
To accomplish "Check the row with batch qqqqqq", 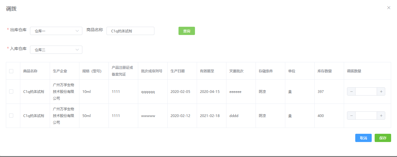I will pyautogui.click(x=11, y=92).
